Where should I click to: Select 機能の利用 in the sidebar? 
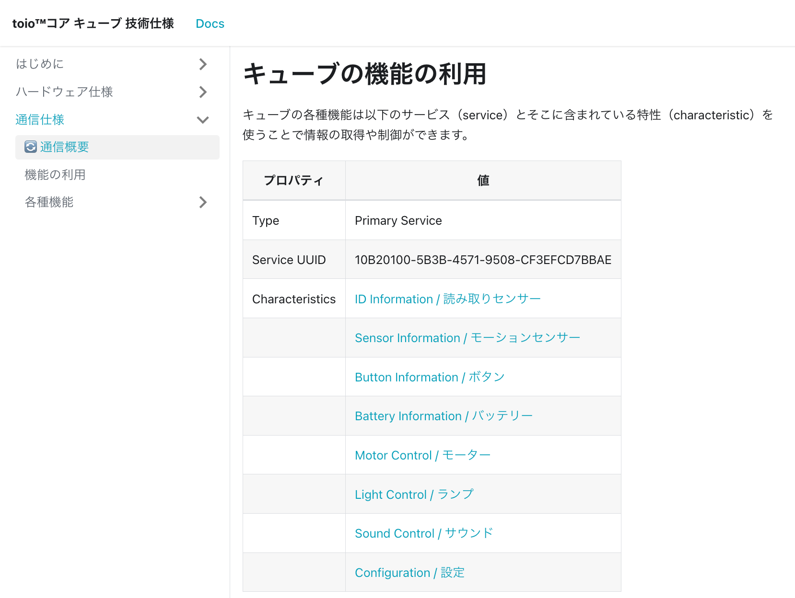[x=55, y=174]
